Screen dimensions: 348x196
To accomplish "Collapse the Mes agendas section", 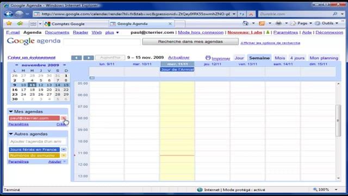I will (11, 111).
